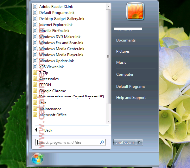Click the user account flower picture
This screenshot has width=190, height=168.
click(x=135, y=11)
